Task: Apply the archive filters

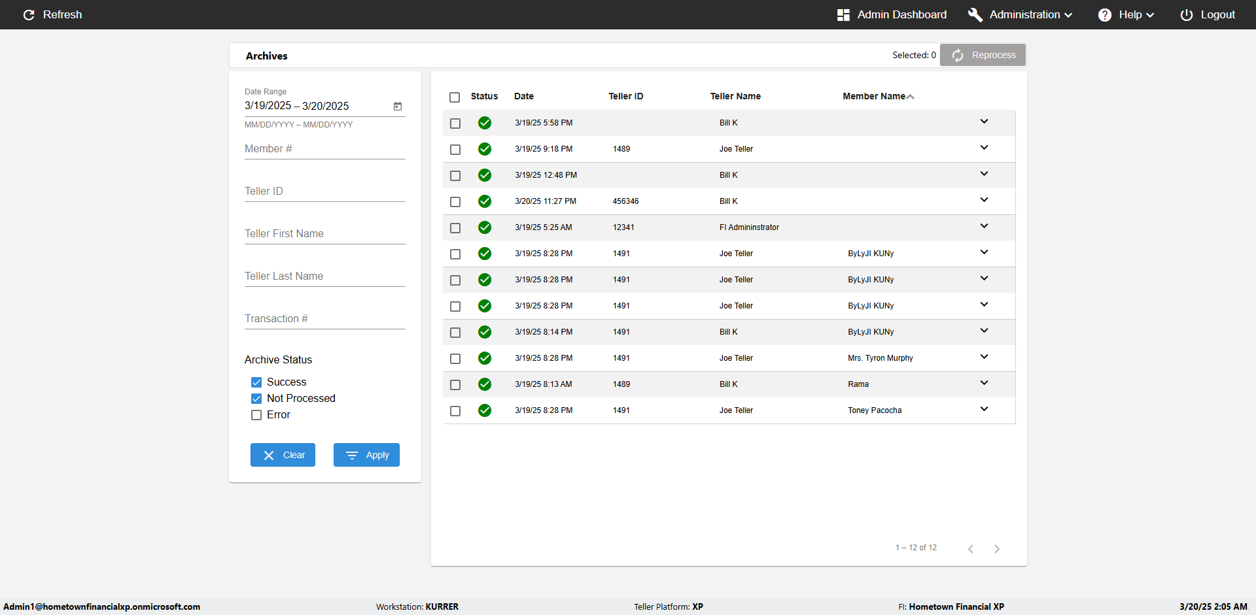Action: point(366,455)
